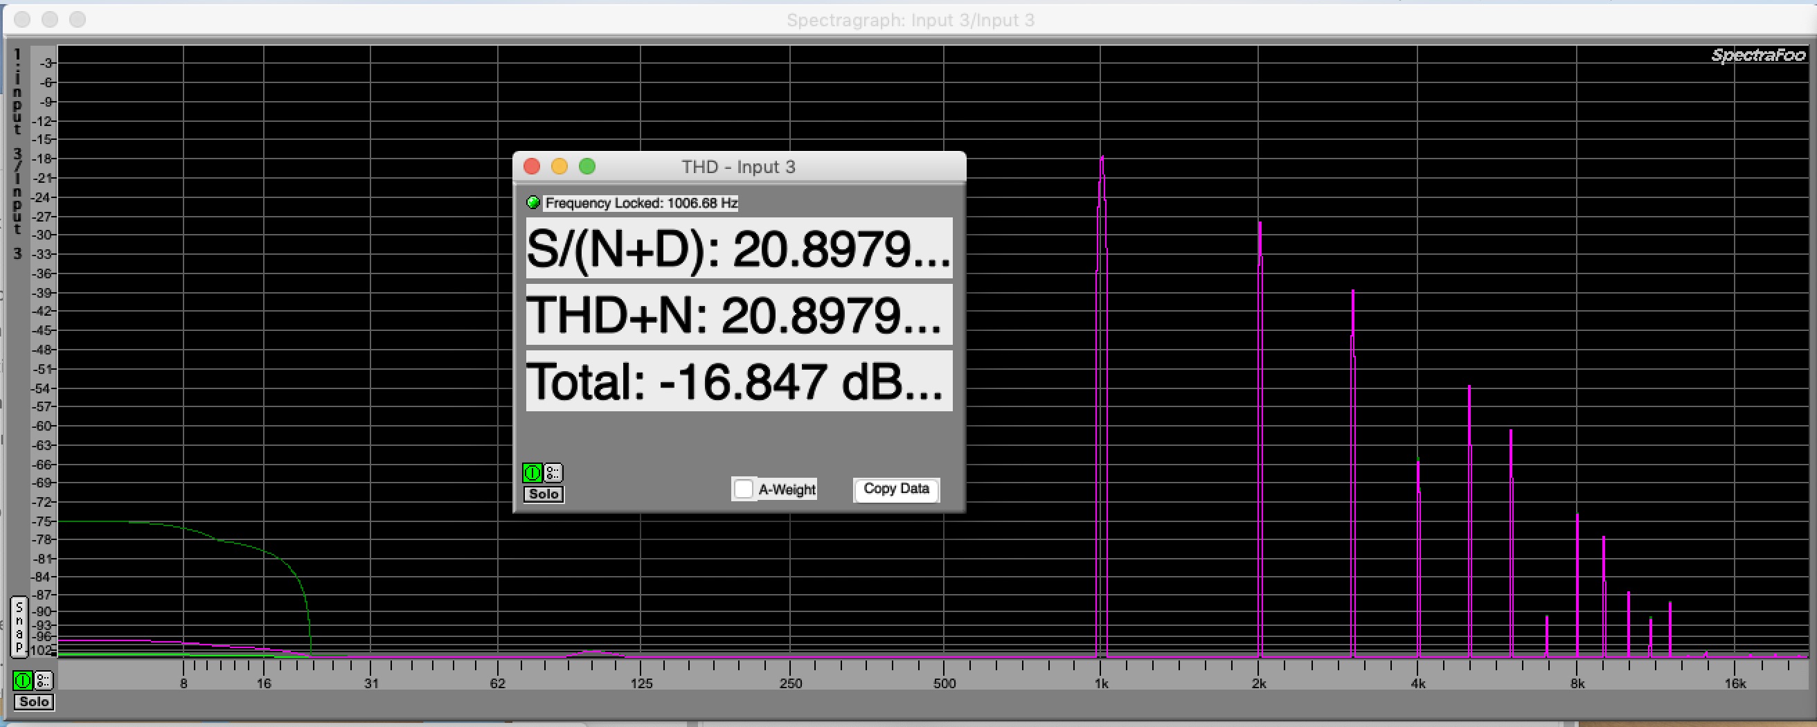The height and width of the screenshot is (727, 1817).
Task: Enable the A-Weight checkbox
Action: 744,489
